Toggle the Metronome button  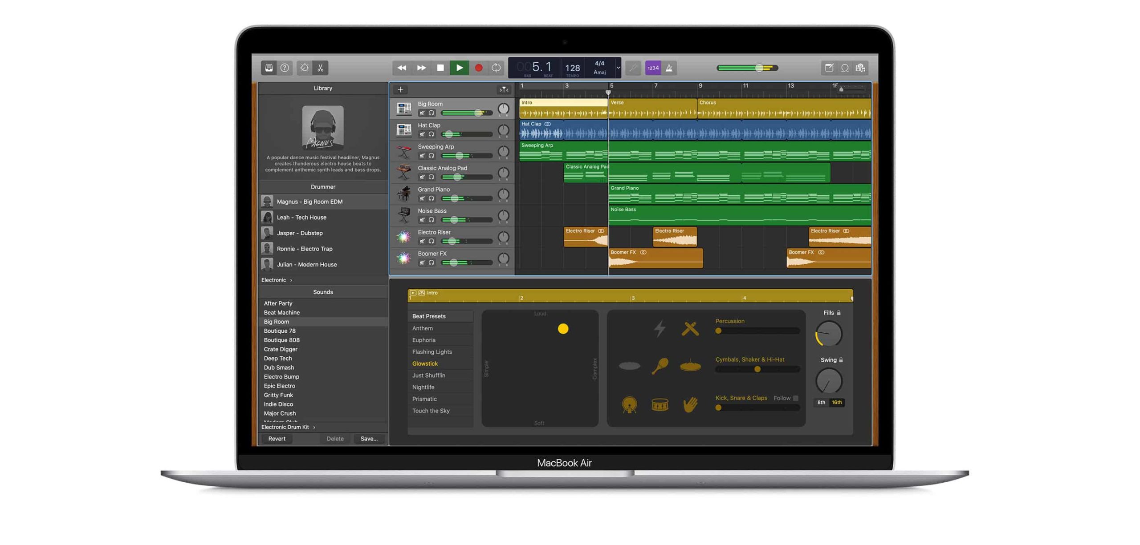(669, 68)
